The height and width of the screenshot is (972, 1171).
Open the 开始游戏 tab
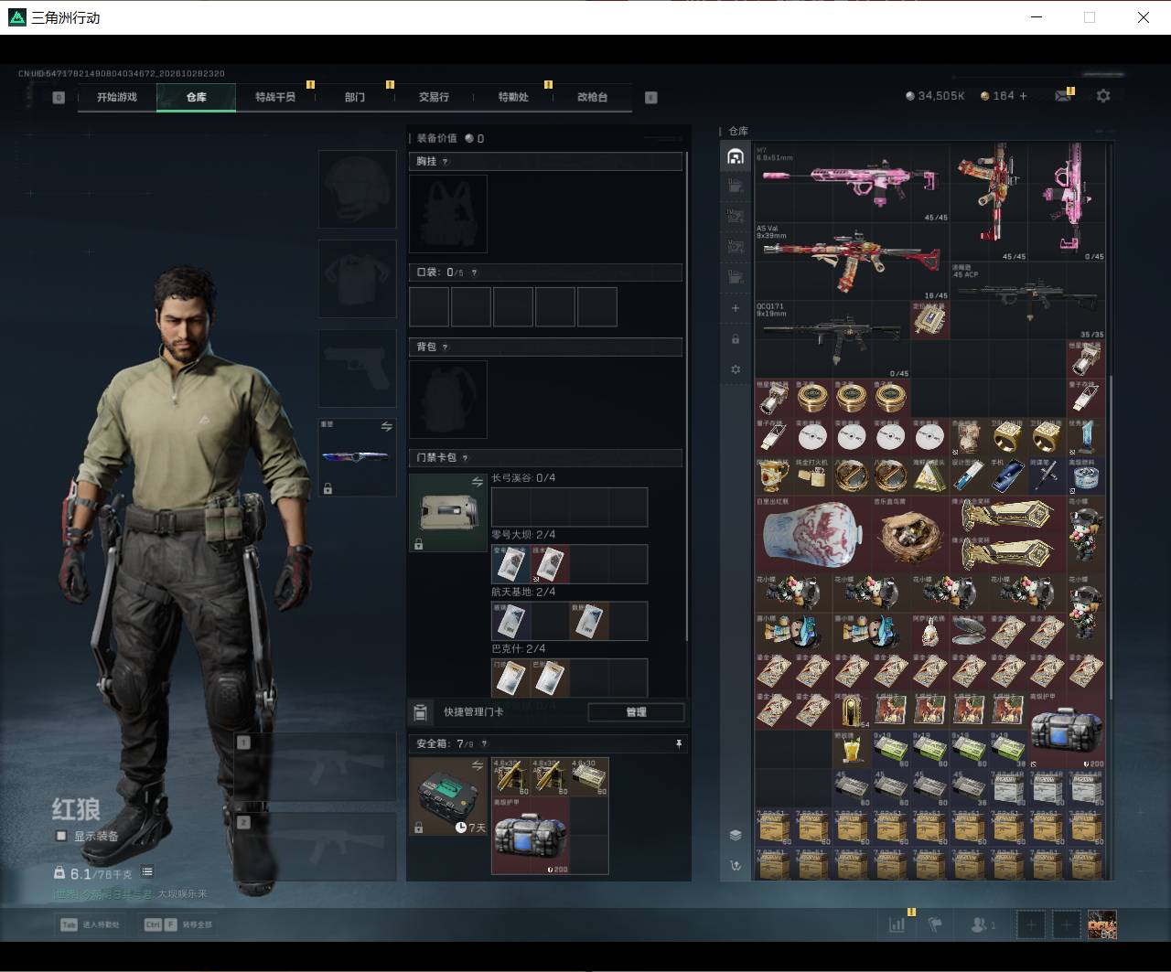pyautogui.click(x=117, y=97)
